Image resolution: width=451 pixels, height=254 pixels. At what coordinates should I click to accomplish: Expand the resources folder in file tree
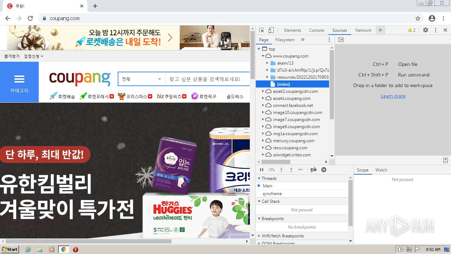(267, 77)
